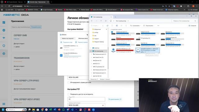Screen dimensions: 199x112
Task: Click the blue Mail.ru cloud disk icon
Action: 61,55
